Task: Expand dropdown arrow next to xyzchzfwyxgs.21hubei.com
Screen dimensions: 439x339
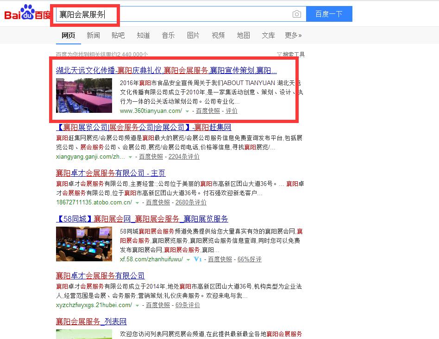Action: point(137,305)
